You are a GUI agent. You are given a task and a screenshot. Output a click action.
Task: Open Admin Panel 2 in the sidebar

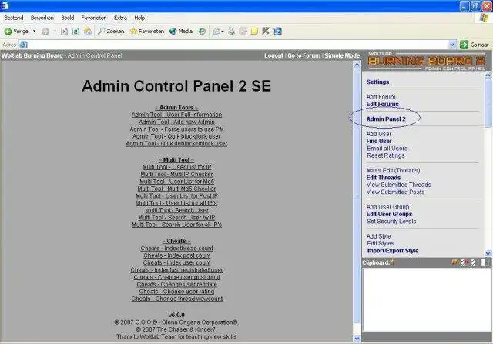[386, 119]
